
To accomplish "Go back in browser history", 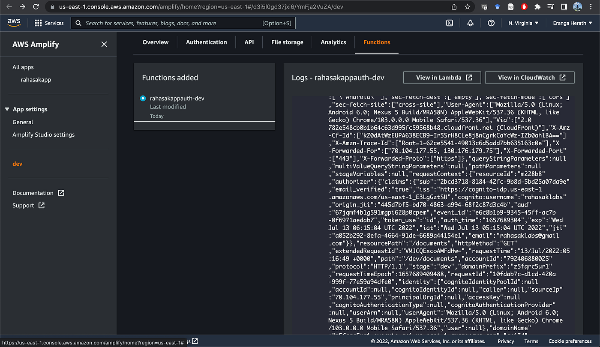I will 10,7.
